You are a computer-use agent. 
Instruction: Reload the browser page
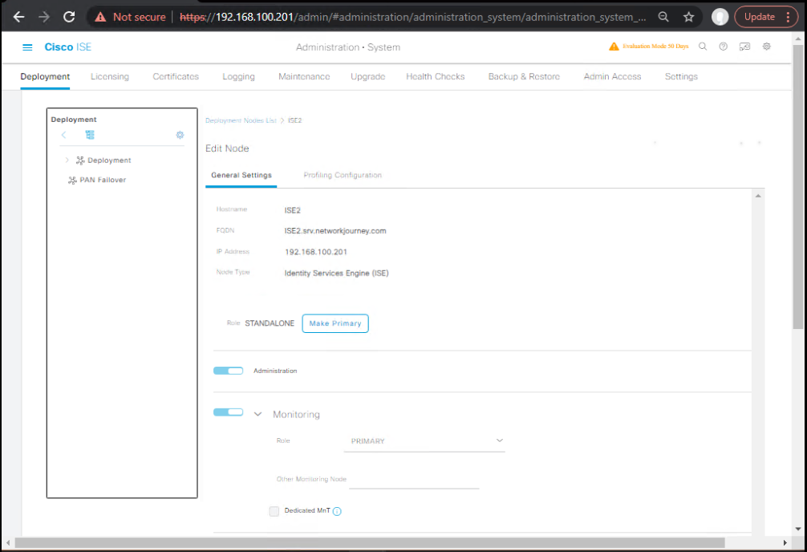[69, 17]
